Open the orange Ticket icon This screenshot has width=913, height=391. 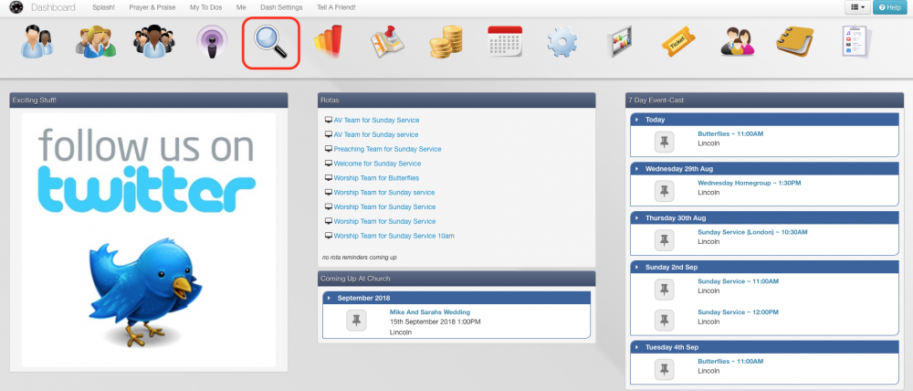coord(678,42)
